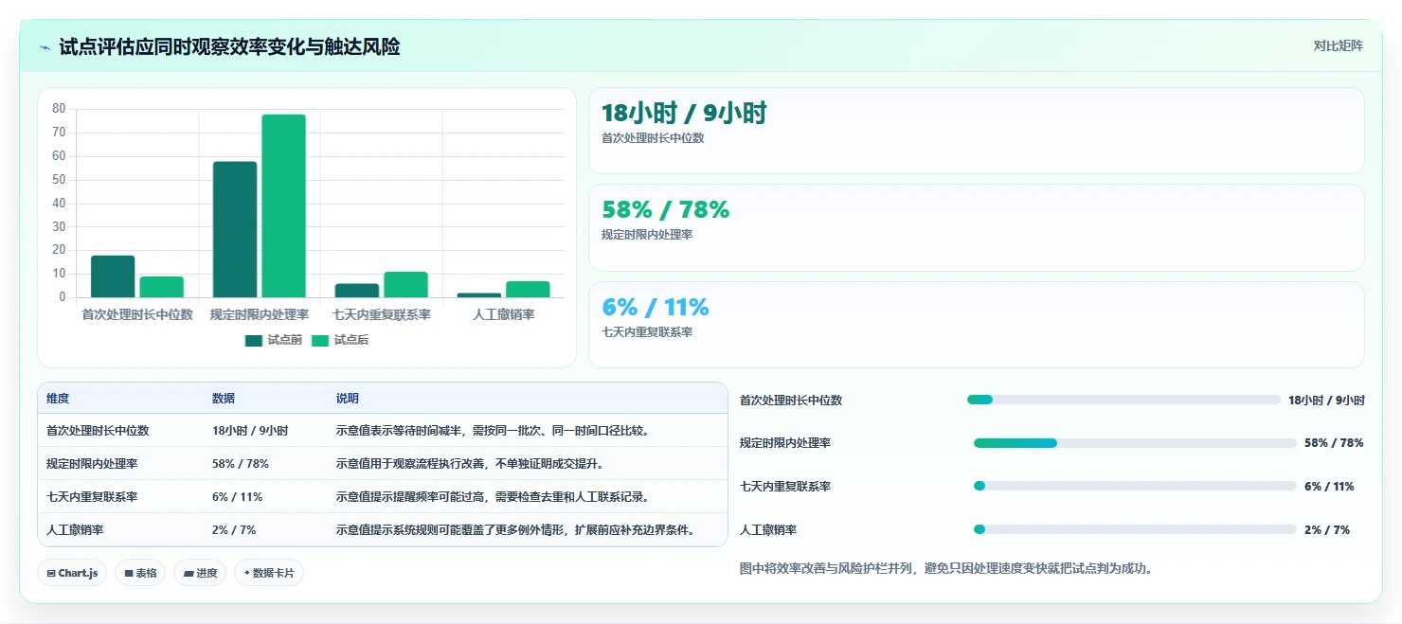
Task: Click the description starting 示意值表示等待时间减半
Action: [x=492, y=431]
